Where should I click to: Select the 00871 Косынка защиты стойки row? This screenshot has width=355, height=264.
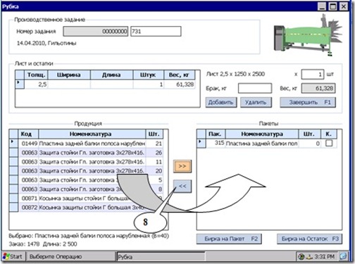[86, 199]
